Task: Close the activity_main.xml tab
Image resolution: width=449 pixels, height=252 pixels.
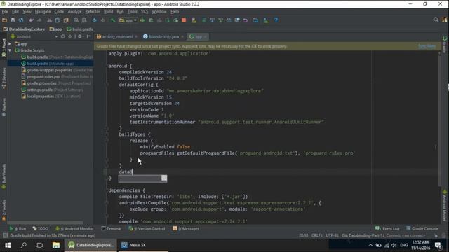Action: tap(136, 37)
